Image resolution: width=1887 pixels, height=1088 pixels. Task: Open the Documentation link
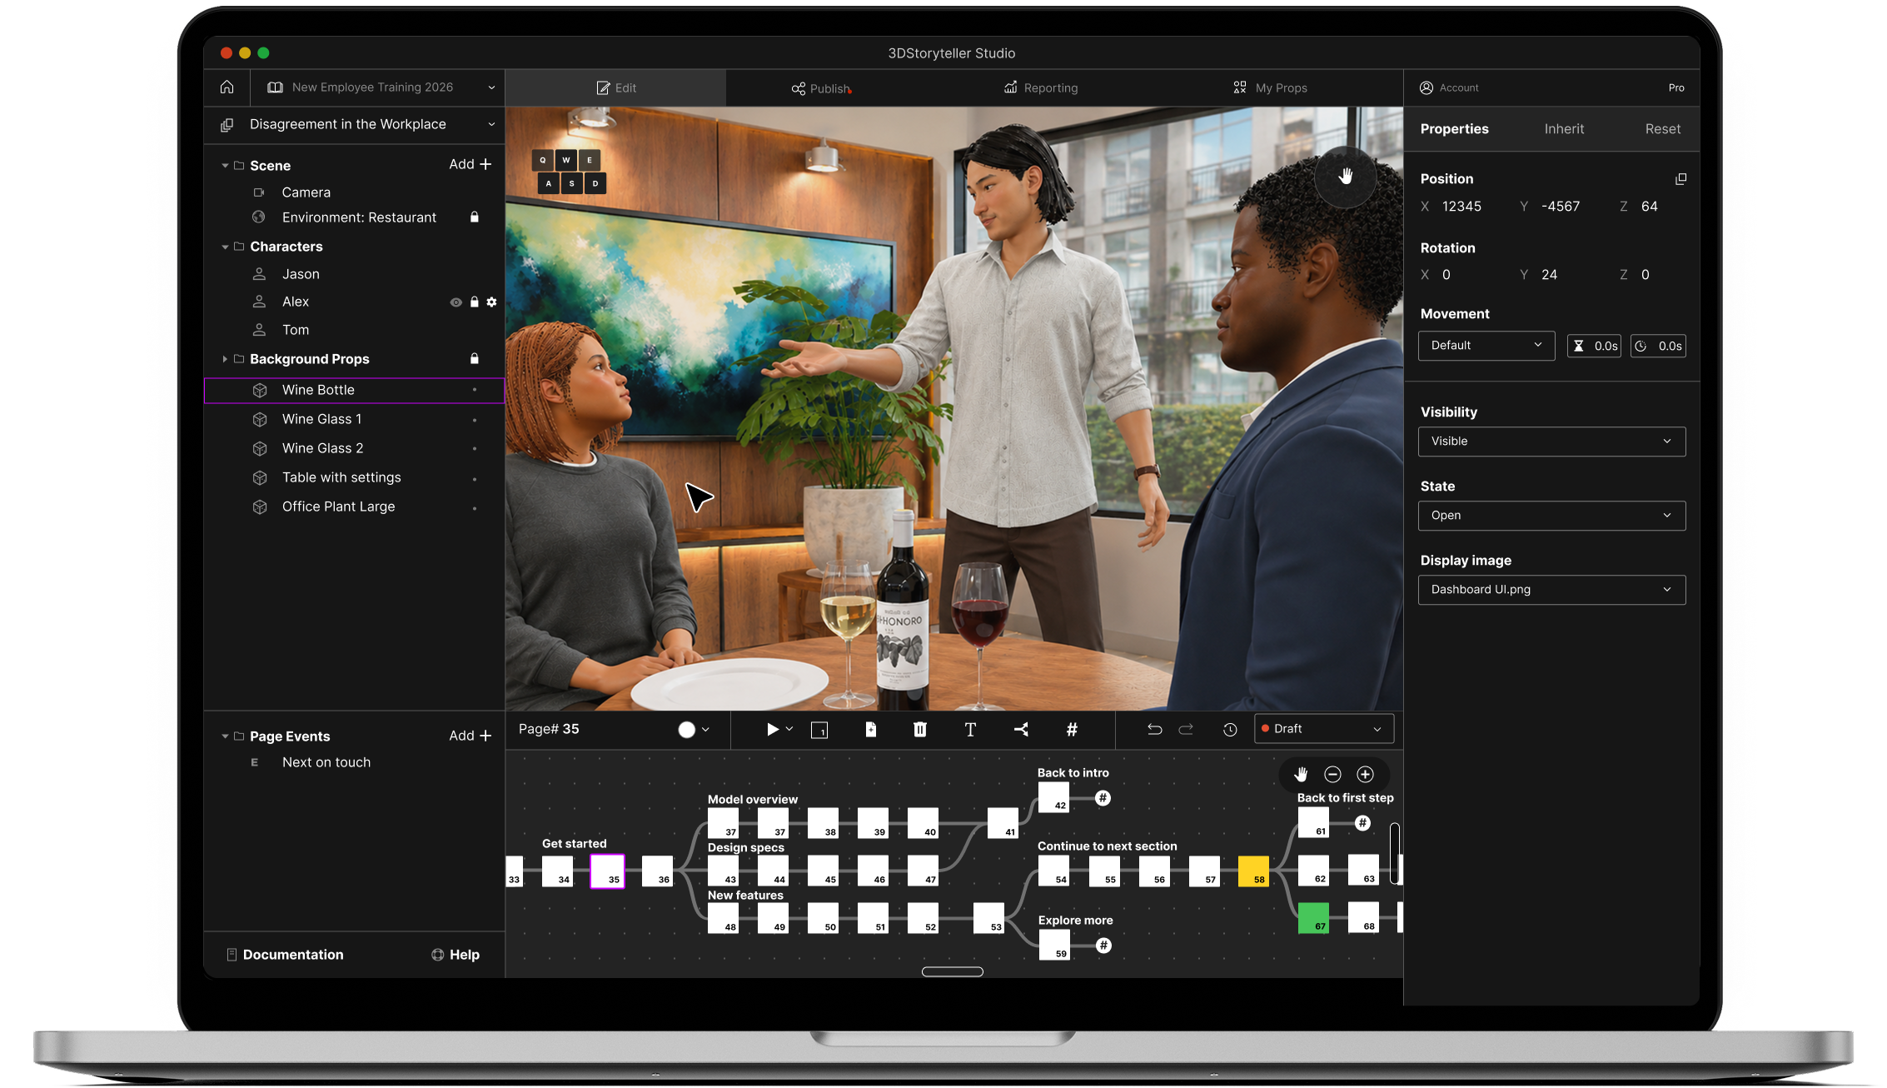[285, 955]
